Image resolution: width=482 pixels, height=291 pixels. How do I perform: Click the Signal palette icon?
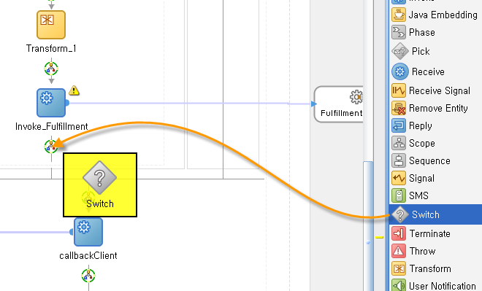tap(399, 178)
